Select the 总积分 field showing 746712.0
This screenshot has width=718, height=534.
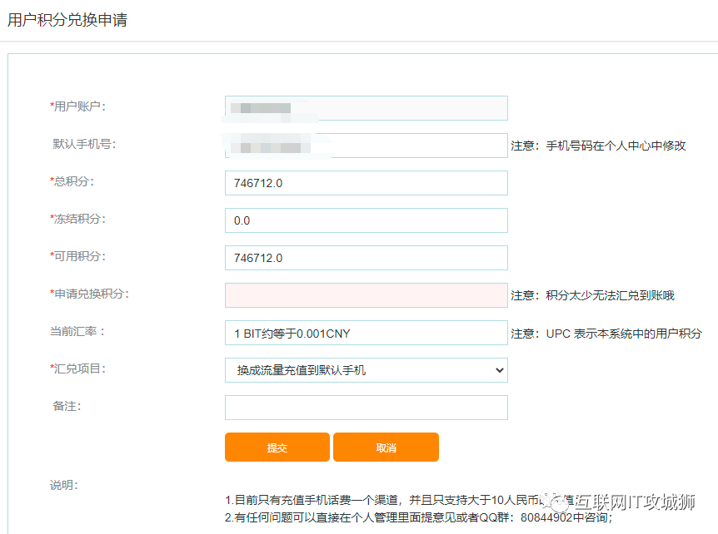coord(366,183)
